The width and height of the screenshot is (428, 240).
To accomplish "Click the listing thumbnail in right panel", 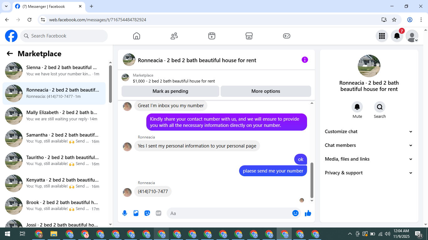I will pos(369,66).
